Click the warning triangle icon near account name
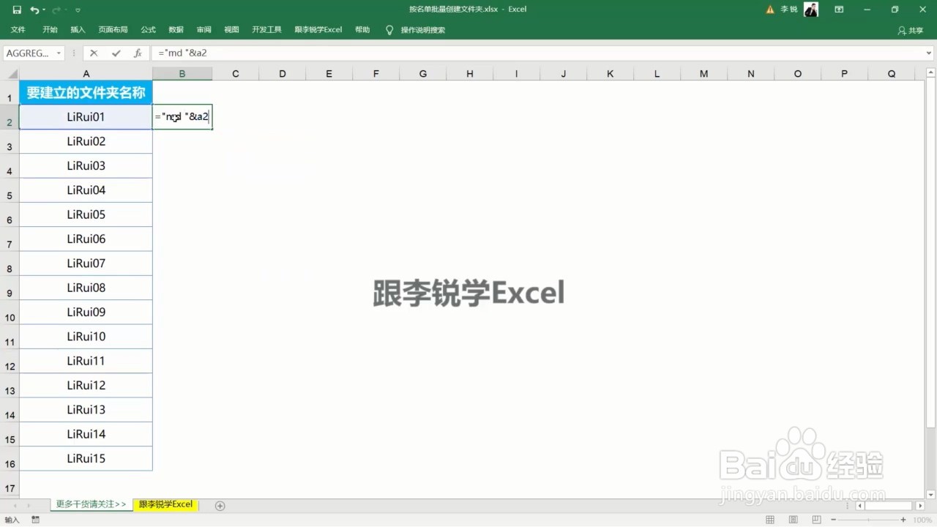 pos(770,10)
